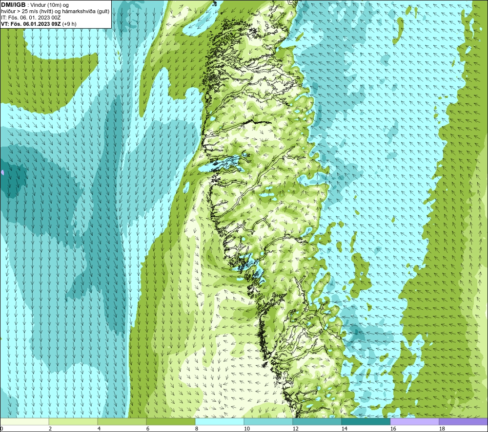This screenshot has height=432, width=488.
Task: Click the turquoise 10–12 m/s legend swatch
Action: [x=268, y=421]
